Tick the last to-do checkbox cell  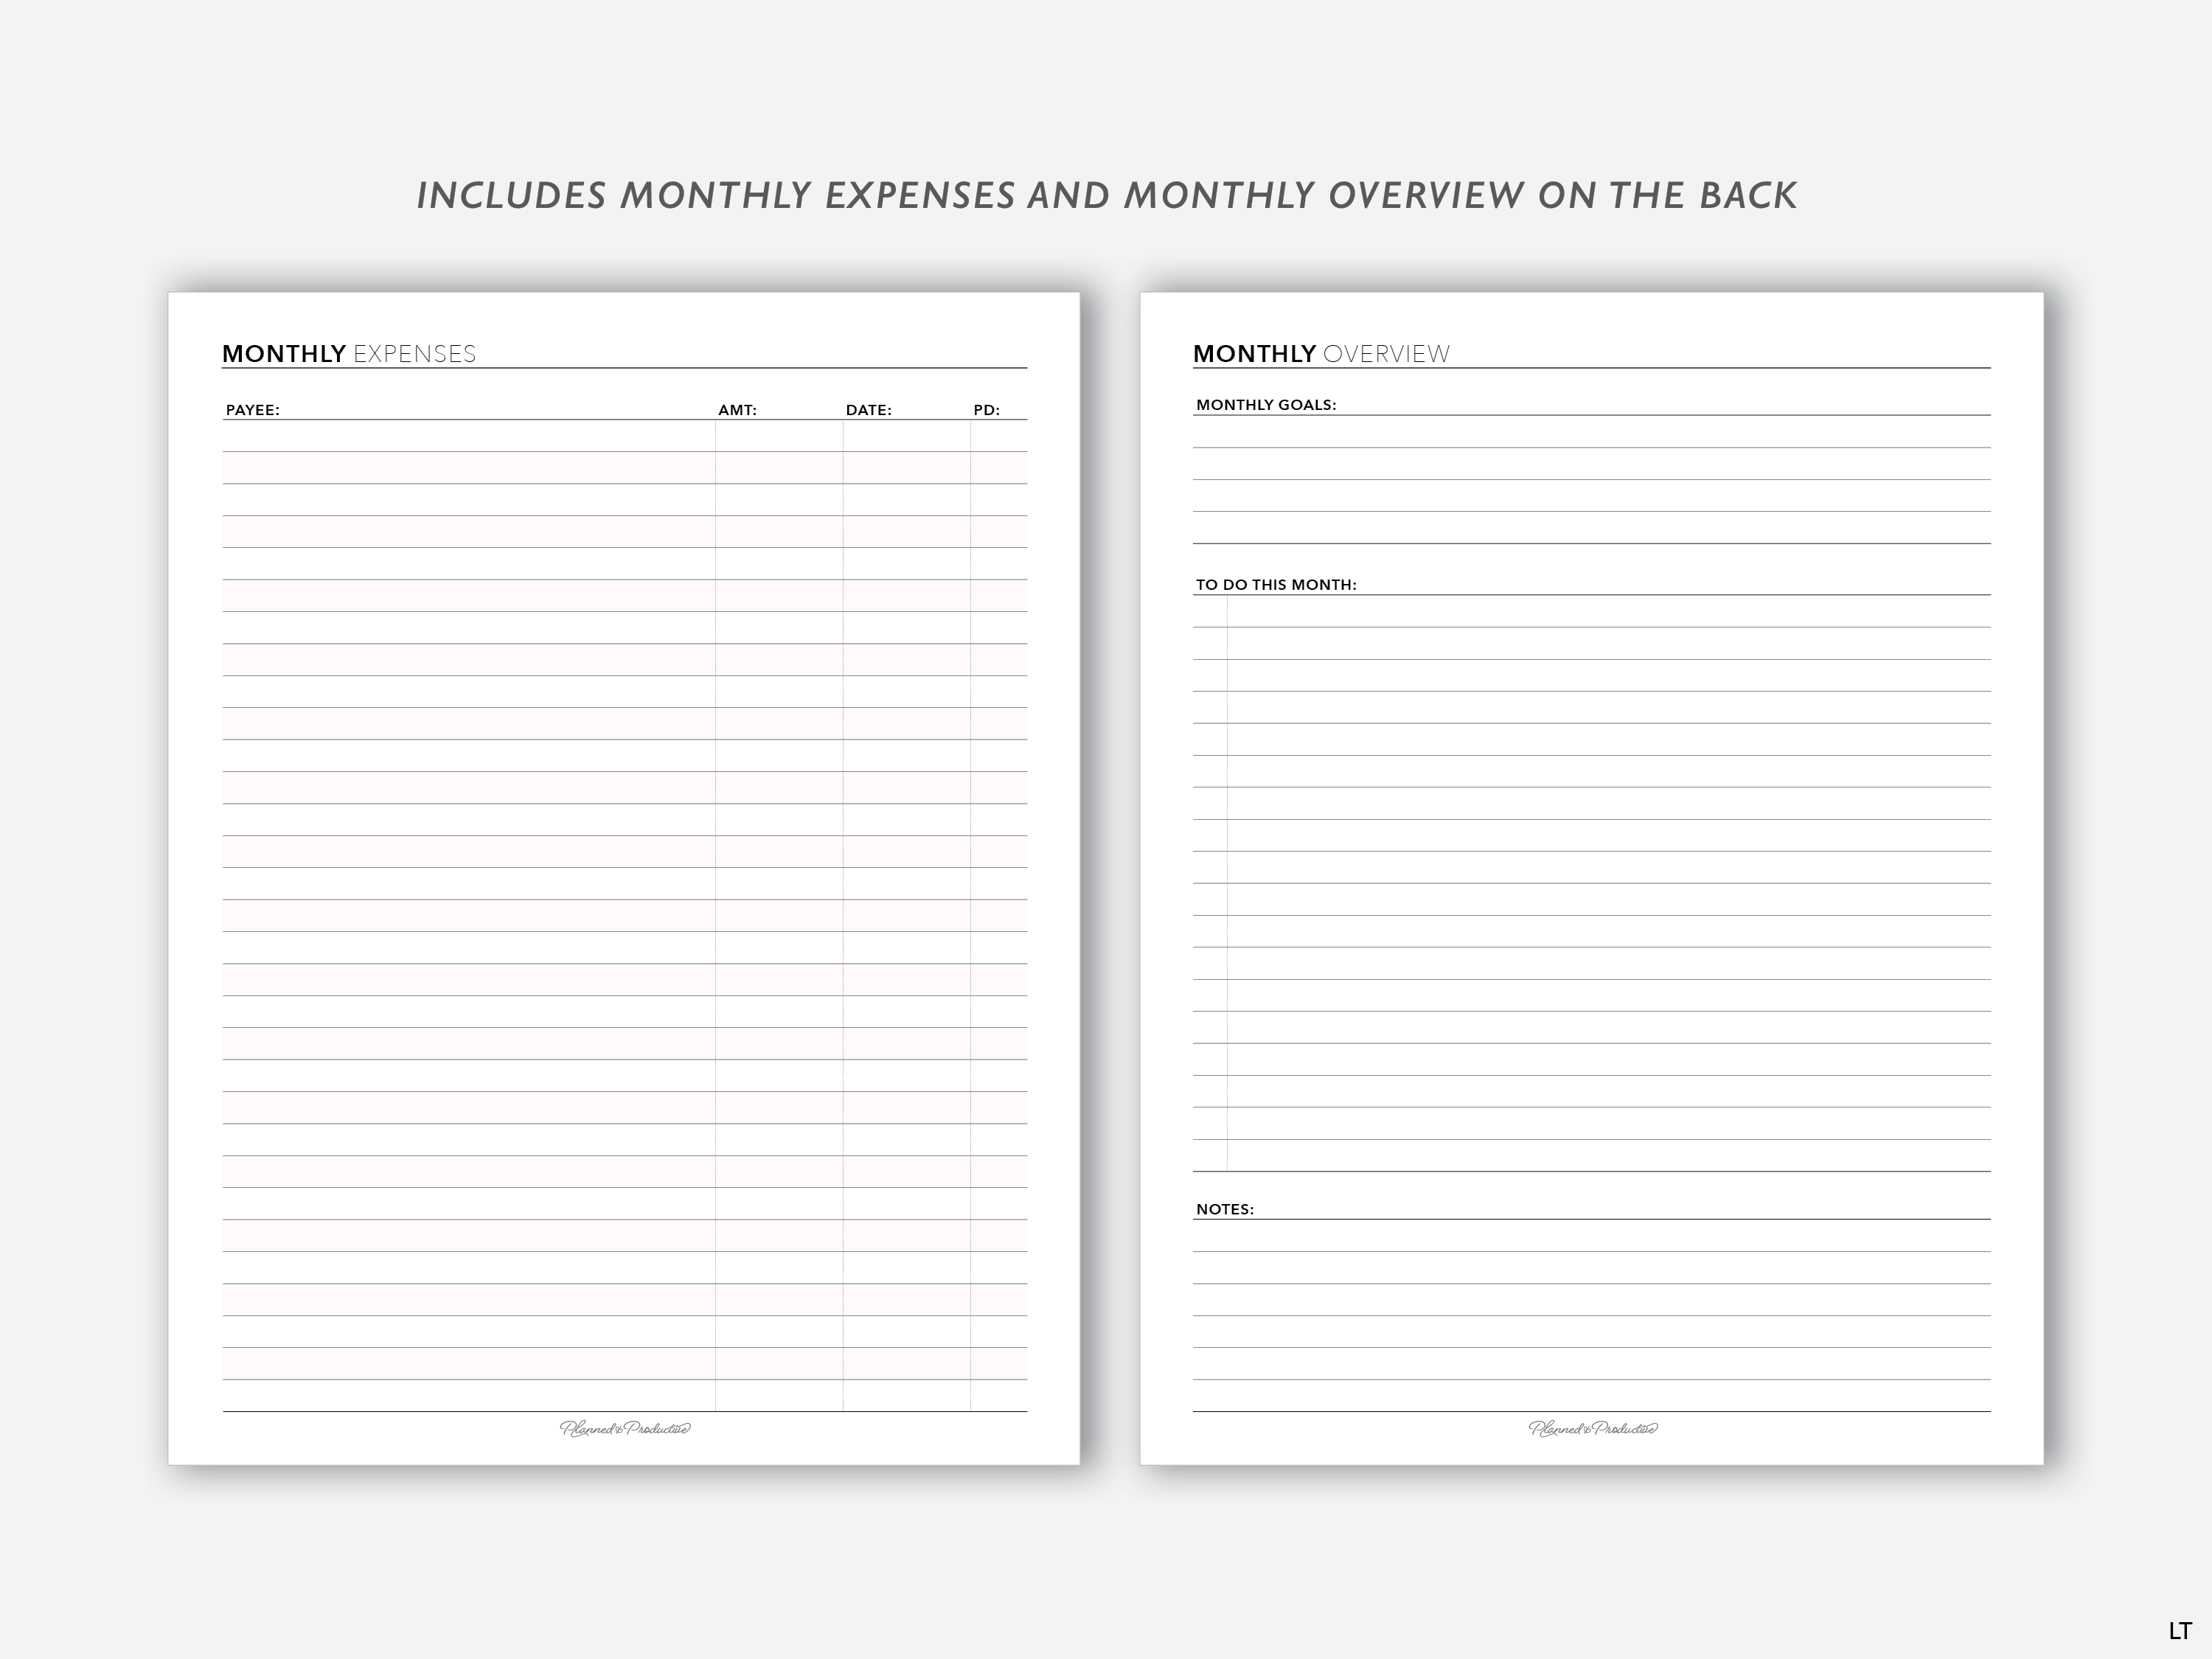pyautogui.click(x=1210, y=1156)
